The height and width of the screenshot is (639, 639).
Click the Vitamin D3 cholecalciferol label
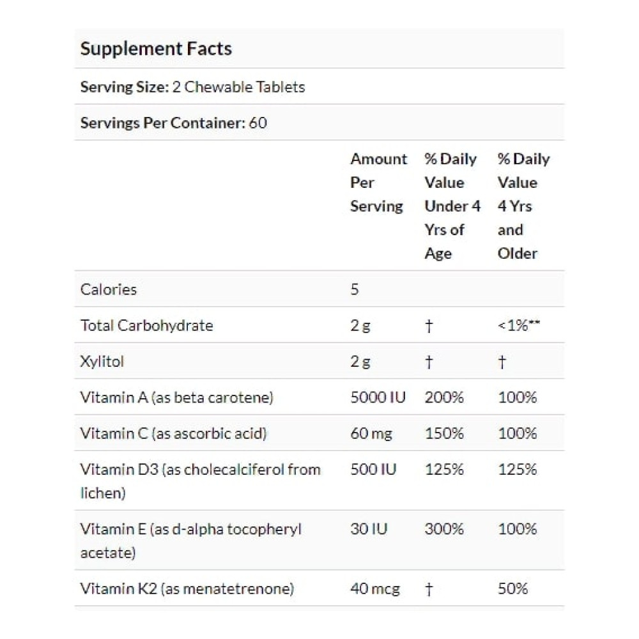(201, 481)
